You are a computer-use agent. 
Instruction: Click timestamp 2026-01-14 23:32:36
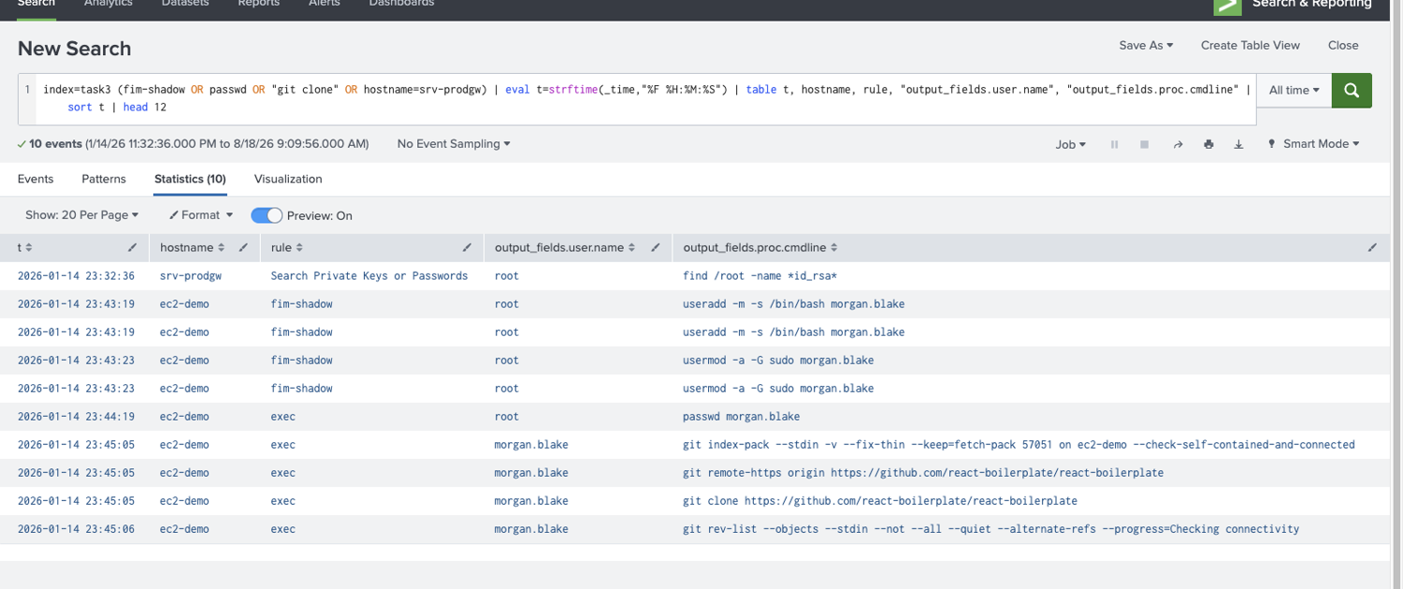point(76,276)
